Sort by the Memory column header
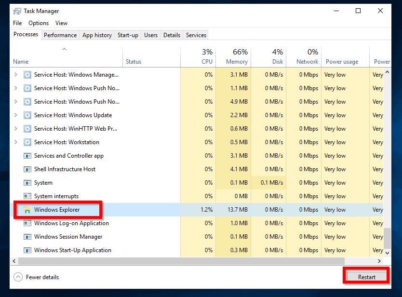Screen dimensions: 402x297 pyautogui.click(x=233, y=57)
